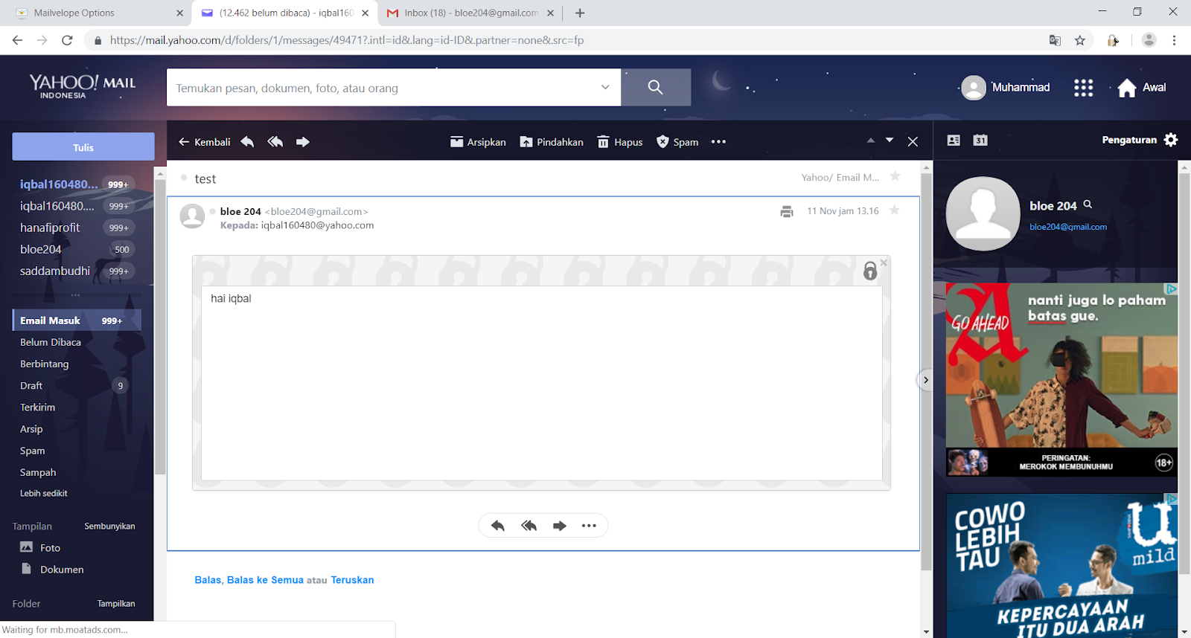Click the search magnifier button
This screenshot has width=1191, height=638.
pyautogui.click(x=656, y=87)
